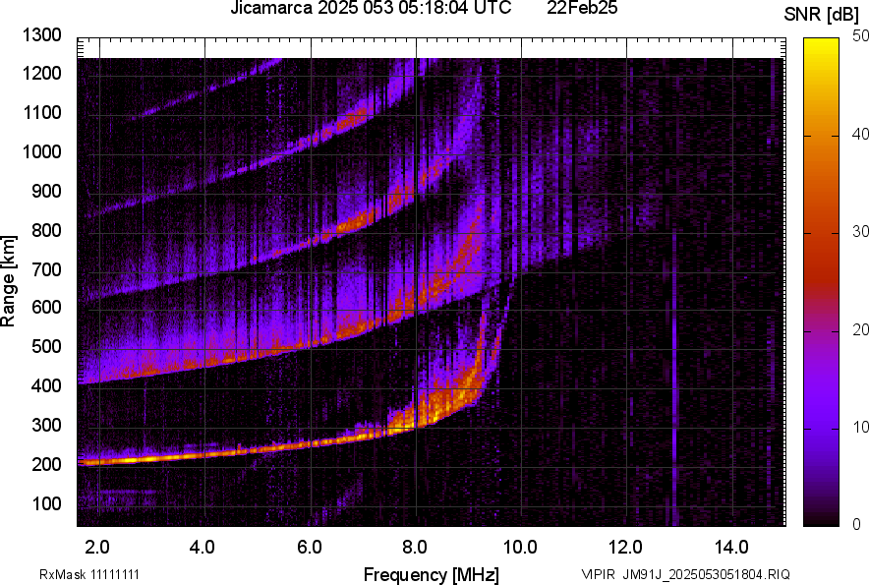
Task: Select the 50 tick label on the colorbar
Action: click(x=861, y=36)
